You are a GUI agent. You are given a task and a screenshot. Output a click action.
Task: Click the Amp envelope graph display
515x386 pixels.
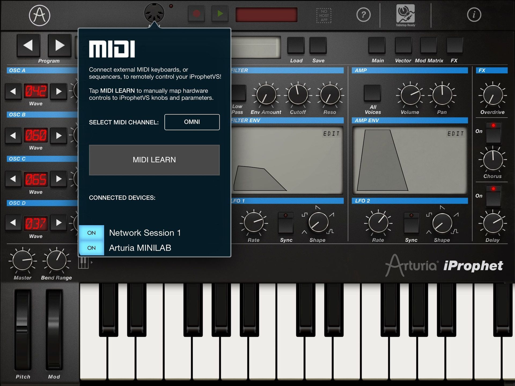(x=410, y=160)
